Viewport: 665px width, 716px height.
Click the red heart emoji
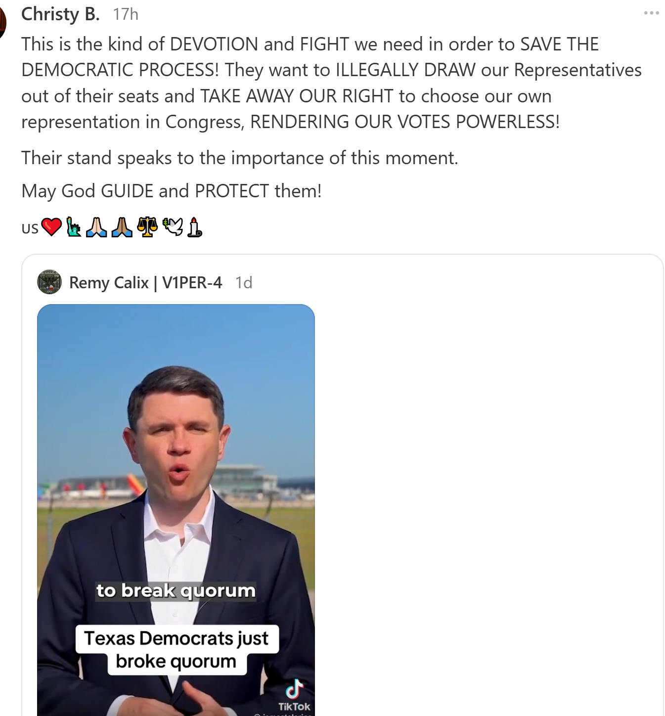click(51, 227)
